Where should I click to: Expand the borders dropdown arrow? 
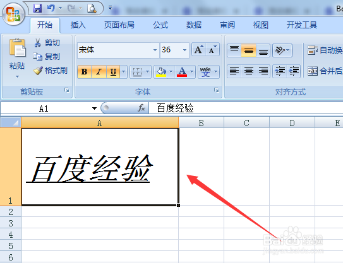tap(147, 71)
